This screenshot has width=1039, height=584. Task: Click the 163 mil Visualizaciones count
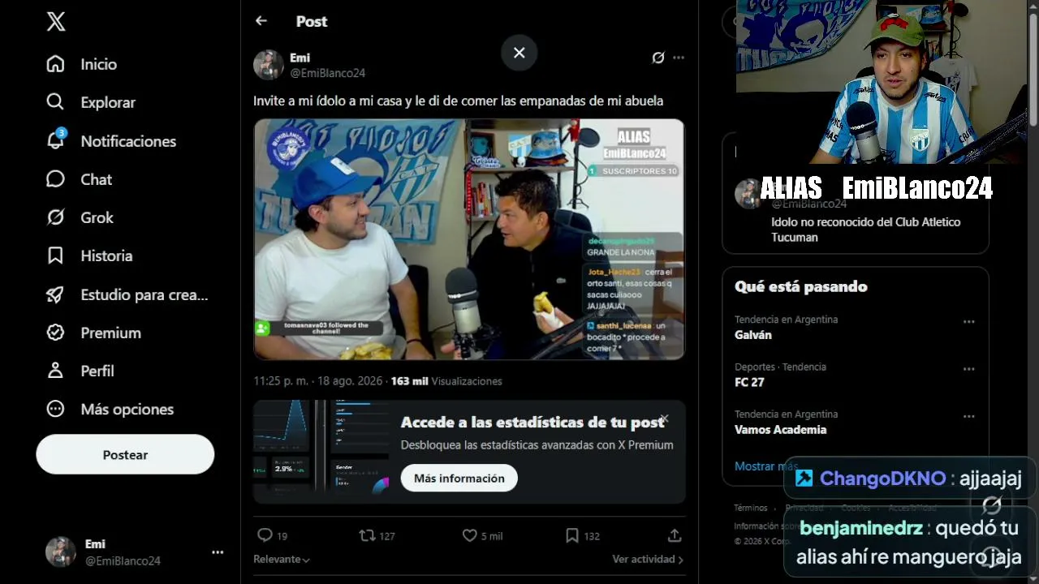pyautogui.click(x=446, y=381)
